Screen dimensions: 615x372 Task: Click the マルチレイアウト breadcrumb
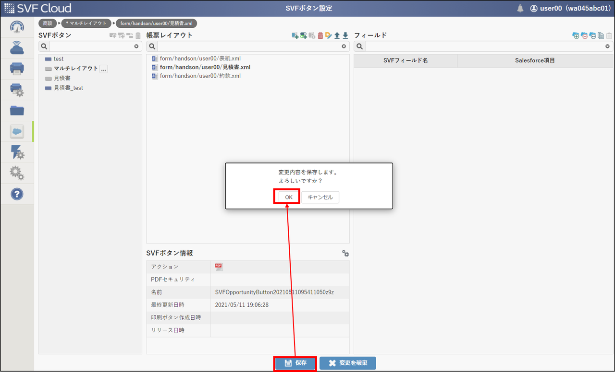86,23
